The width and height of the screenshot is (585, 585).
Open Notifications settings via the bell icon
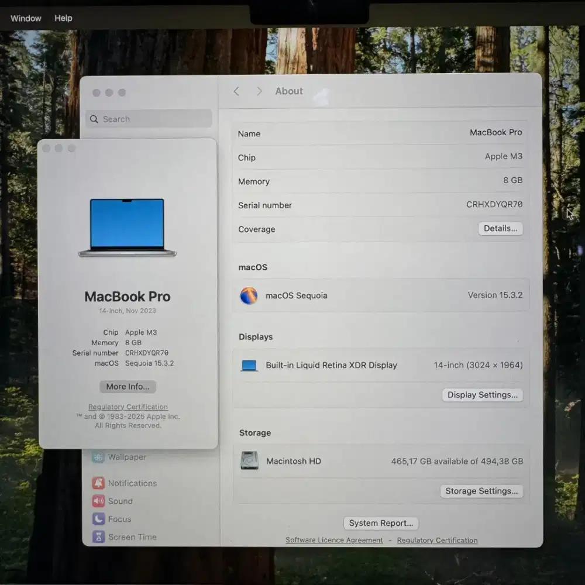coord(98,483)
